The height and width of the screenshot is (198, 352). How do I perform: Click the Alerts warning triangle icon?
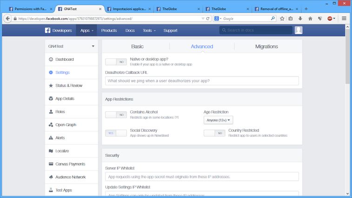pyautogui.click(x=51, y=138)
